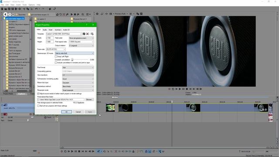Click the Explorer refresh icon
Viewport: 279px width, 157px height.
tap(61, 14)
